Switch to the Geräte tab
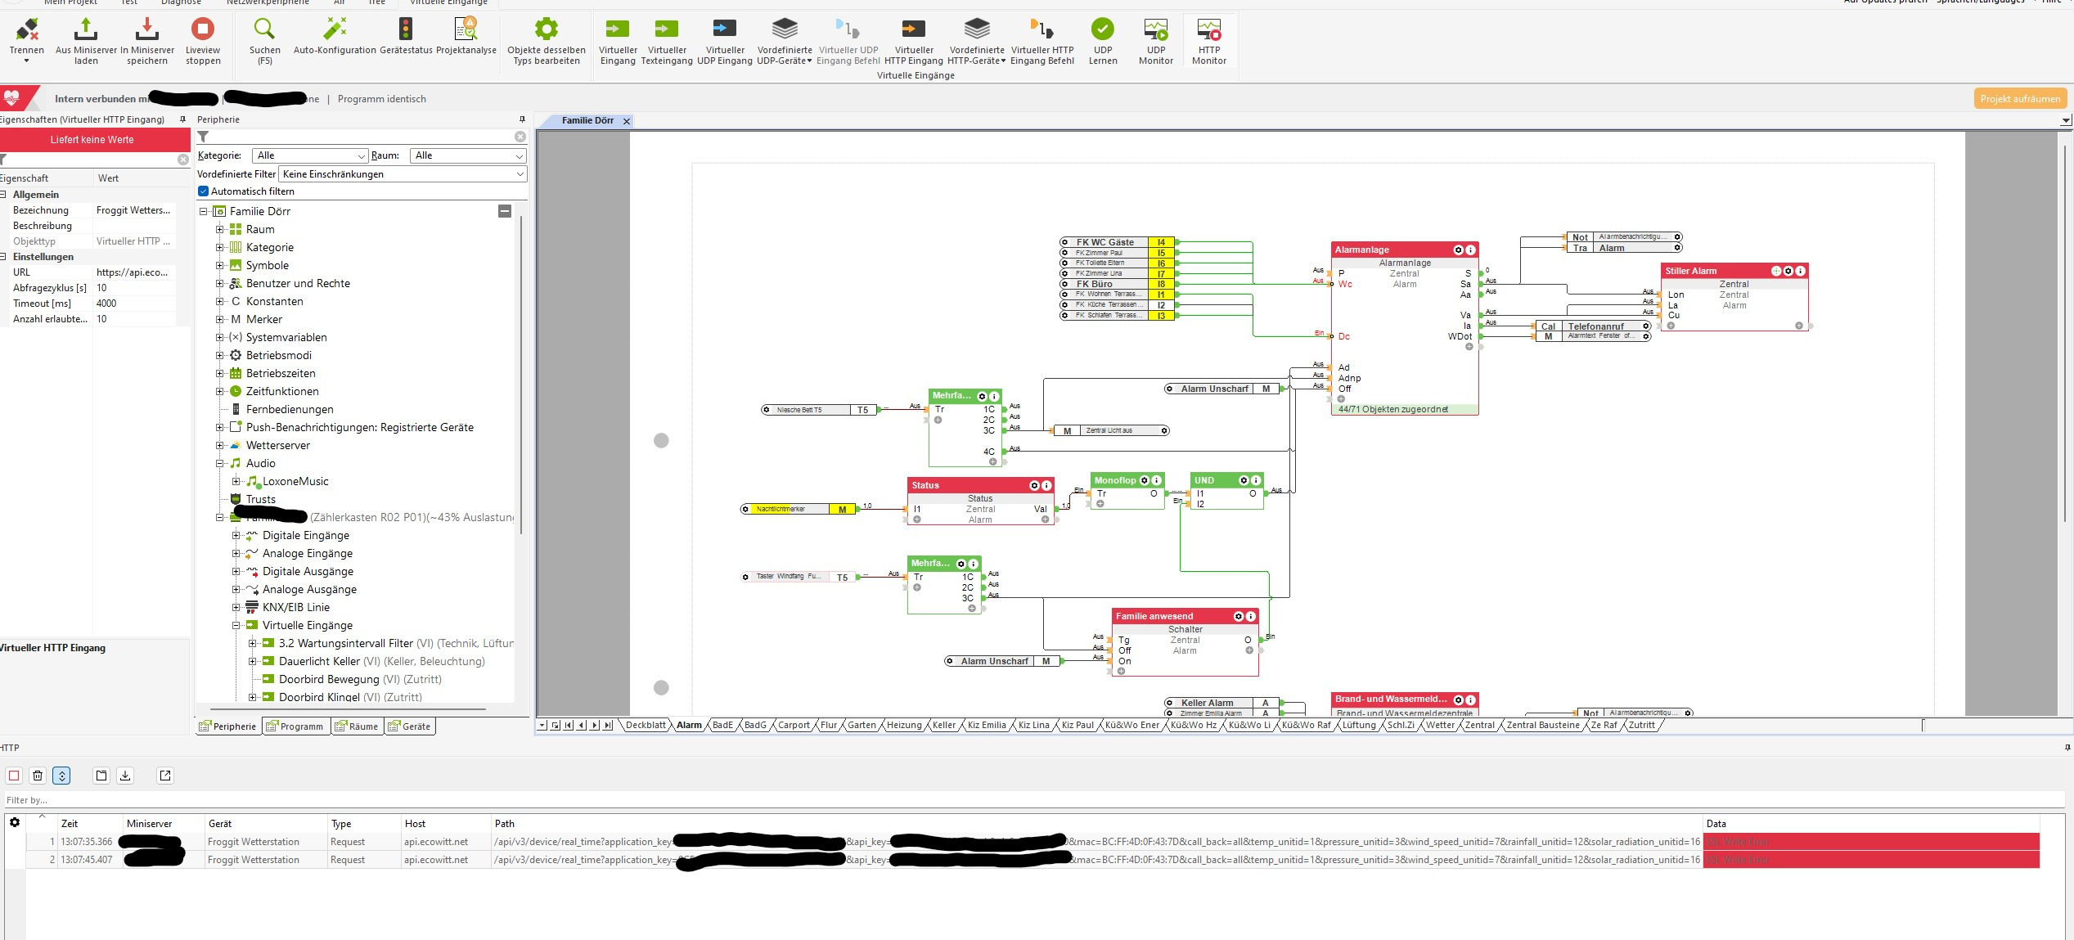The width and height of the screenshot is (2074, 940). 410,726
